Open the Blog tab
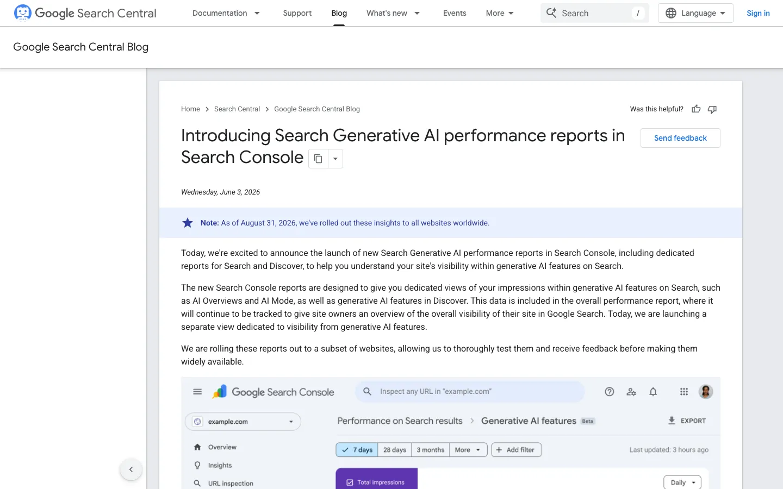Screen dimensions: 783x489 (339, 13)
